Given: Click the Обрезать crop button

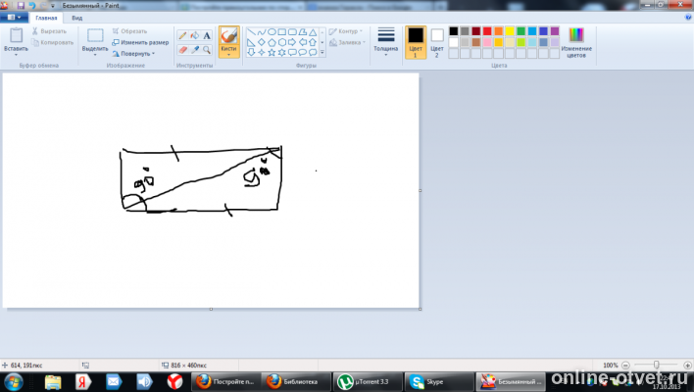Looking at the screenshot, I should click(129, 31).
